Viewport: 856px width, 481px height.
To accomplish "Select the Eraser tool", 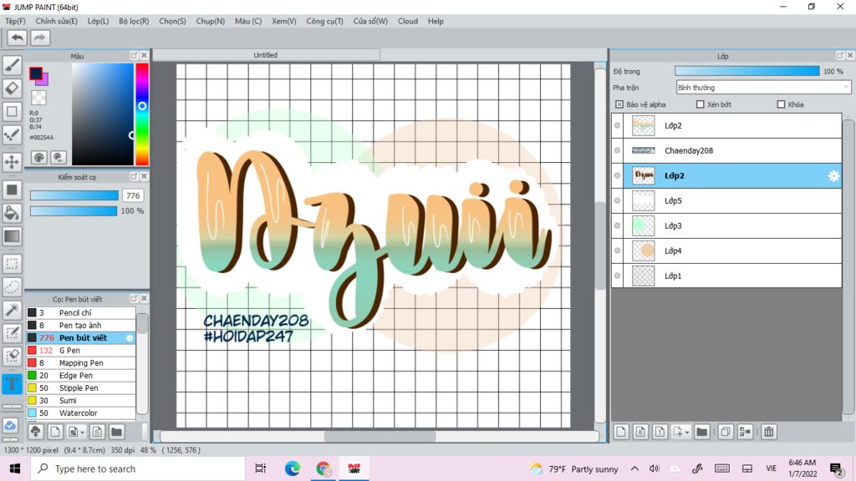I will pyautogui.click(x=12, y=89).
